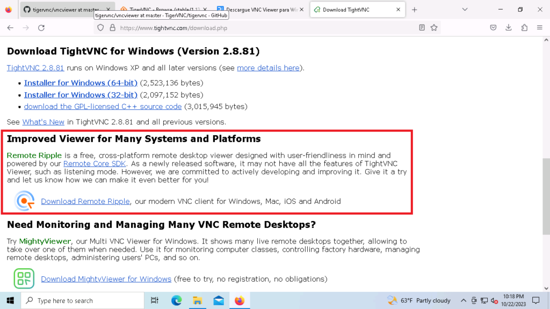The image size is (550, 309).
Task: Open the muted volume tray icon
Action: click(495, 300)
